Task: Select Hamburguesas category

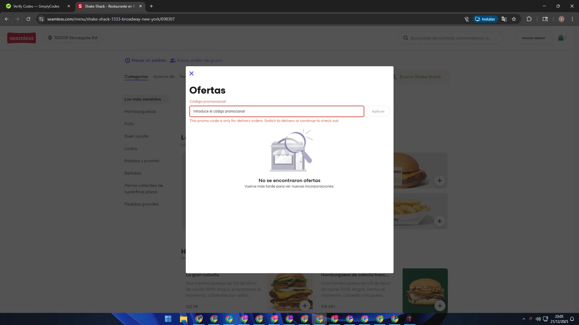Action: [140, 111]
